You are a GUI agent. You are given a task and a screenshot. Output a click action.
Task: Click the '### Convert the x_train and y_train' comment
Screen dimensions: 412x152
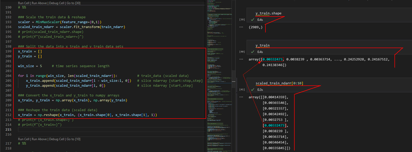click(69, 95)
